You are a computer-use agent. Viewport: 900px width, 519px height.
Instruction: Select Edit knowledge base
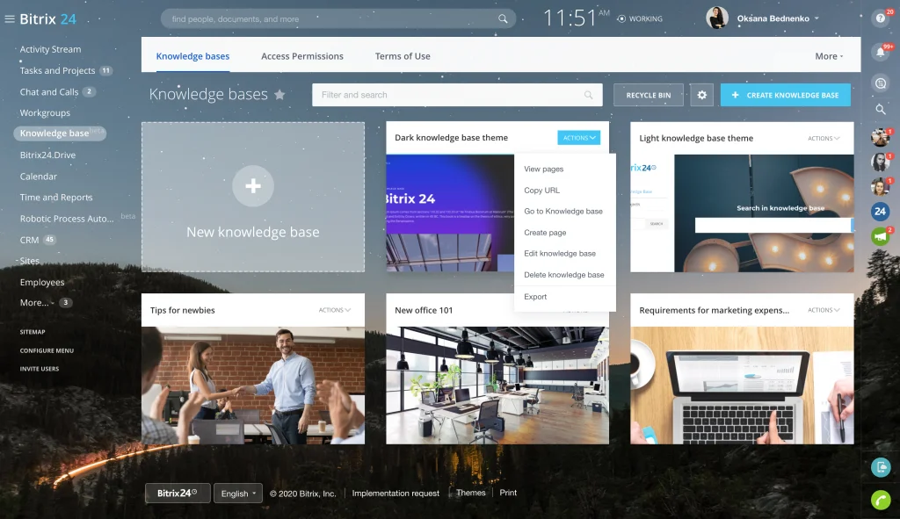560,254
